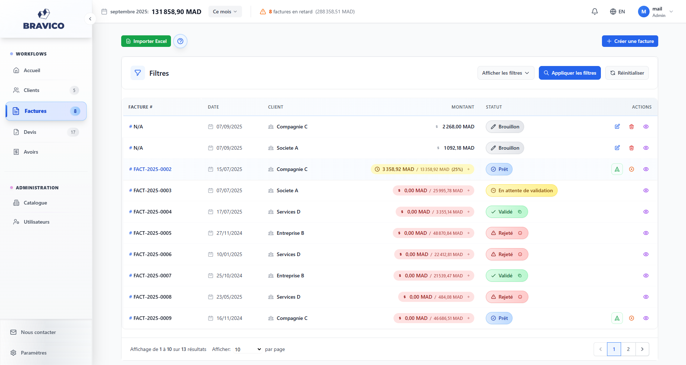Edit the Societe A draft invoice
Viewport: 686px width, 365px height.
coord(617,148)
